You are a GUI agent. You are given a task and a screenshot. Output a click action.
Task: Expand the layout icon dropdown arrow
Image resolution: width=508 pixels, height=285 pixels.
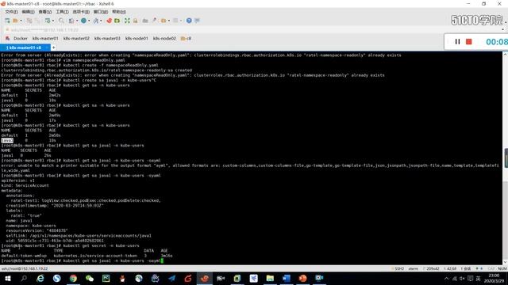pos(181,21)
